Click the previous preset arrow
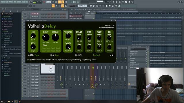The height and width of the screenshot is (103, 184). [110, 55]
